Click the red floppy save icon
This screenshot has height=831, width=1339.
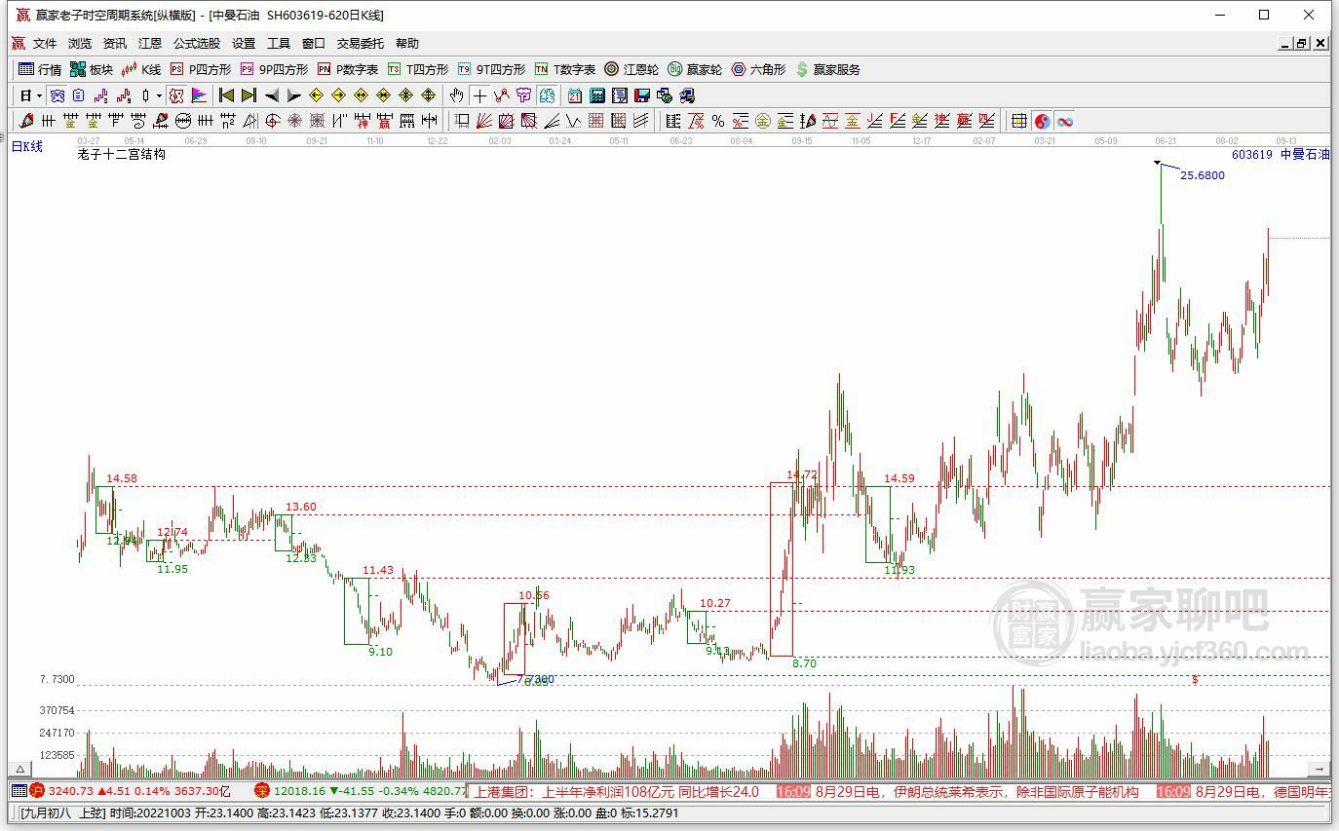point(642,95)
